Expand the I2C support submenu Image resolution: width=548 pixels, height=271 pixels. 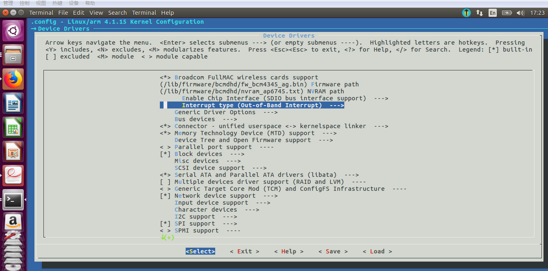pos(206,217)
